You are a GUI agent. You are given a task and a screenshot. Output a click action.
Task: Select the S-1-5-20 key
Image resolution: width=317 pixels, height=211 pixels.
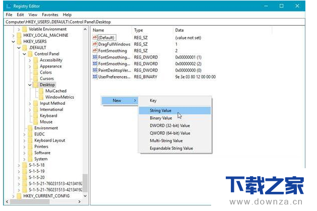coord(37,177)
